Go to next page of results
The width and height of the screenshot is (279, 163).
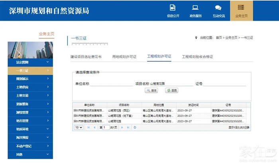(x=122, y=128)
